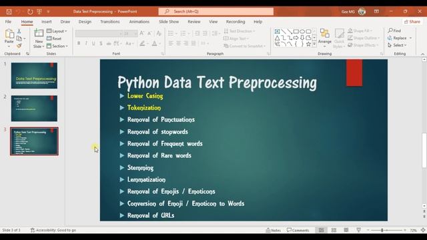
Task: Click the Find magnifier in Editing group
Action: pos(394,31)
